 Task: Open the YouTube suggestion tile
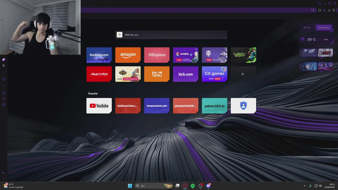click(99, 106)
